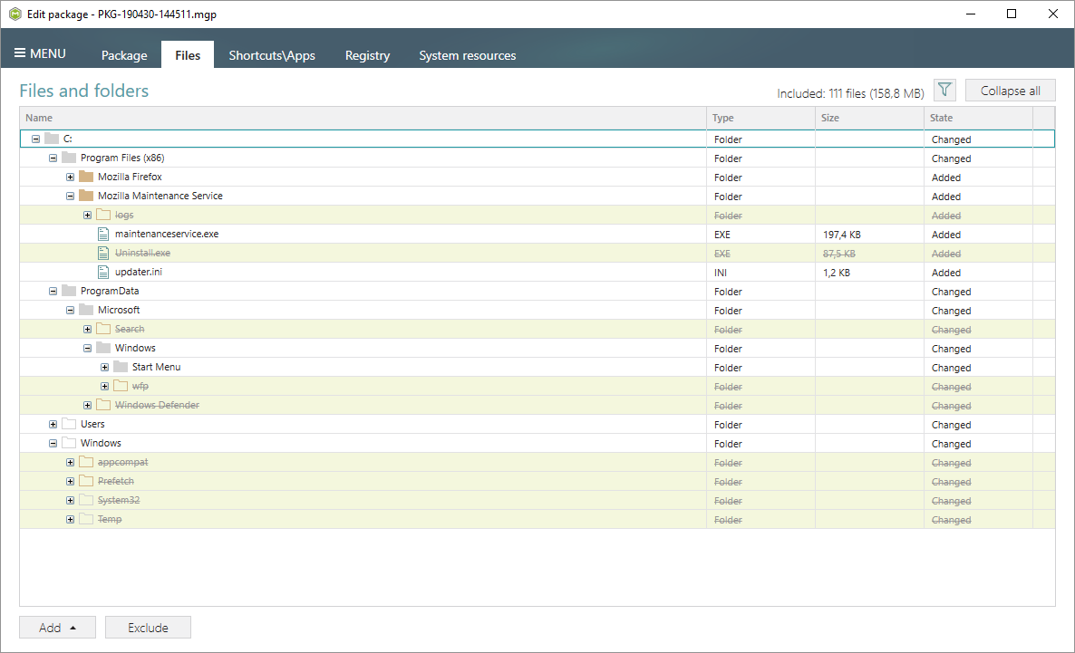The image size is (1075, 653).
Task: Click the Program Files (x86) folder icon
Action: [69, 158]
